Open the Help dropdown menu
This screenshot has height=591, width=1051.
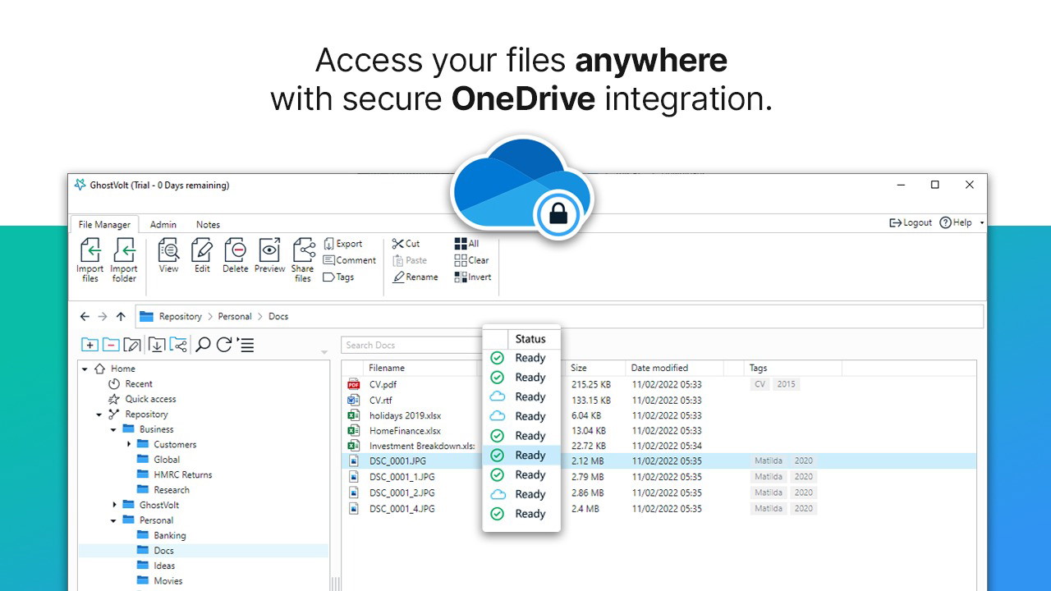click(x=982, y=223)
